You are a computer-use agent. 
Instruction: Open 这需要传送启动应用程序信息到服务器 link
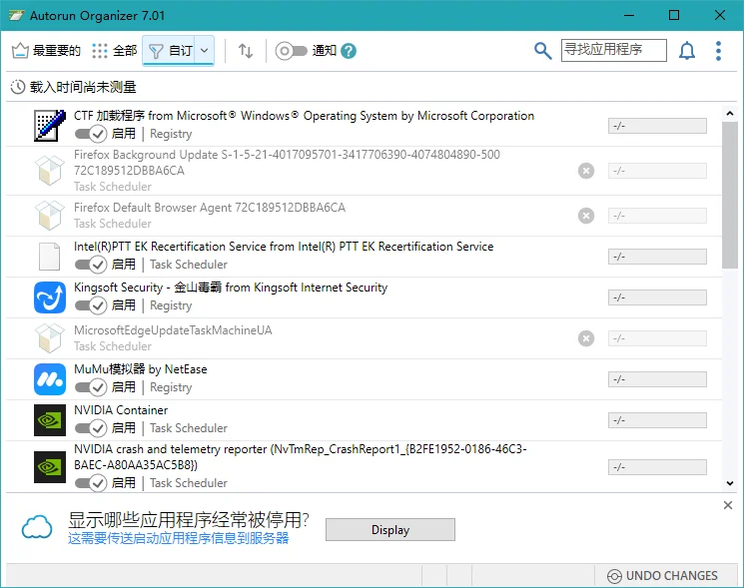(178, 539)
